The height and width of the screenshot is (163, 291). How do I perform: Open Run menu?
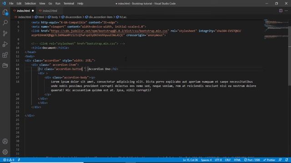click(x=58, y=4)
